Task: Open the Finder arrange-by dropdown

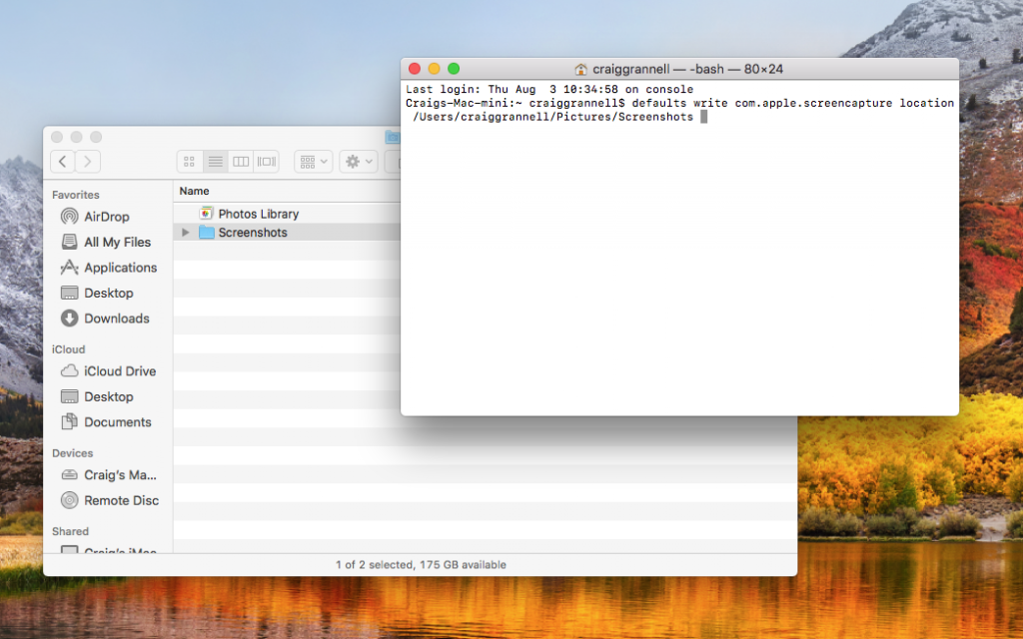Action: click(x=314, y=161)
